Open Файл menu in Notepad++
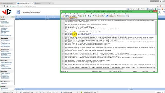The height and width of the screenshot is (93, 165). pyautogui.click(x=62, y=14)
